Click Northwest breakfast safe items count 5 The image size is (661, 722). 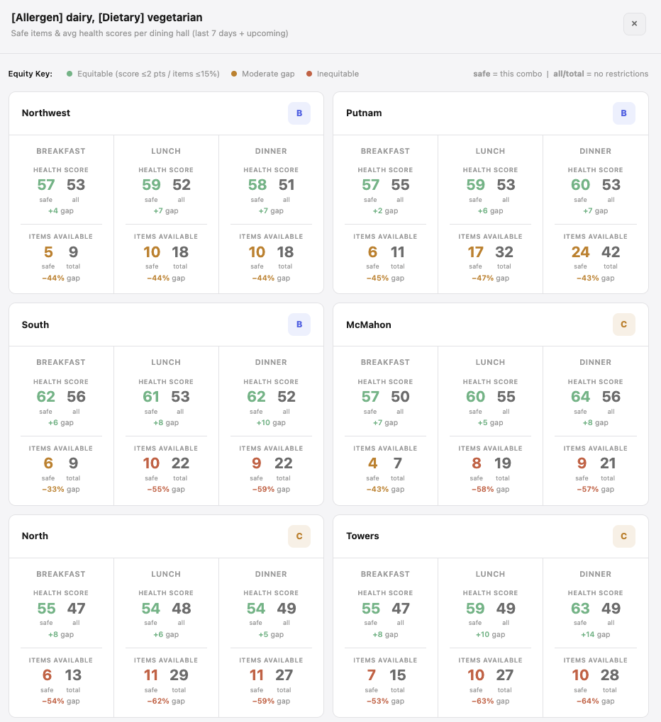(x=48, y=252)
